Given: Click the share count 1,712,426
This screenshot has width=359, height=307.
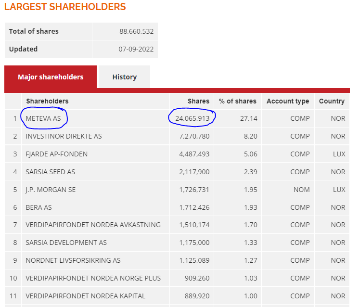Looking at the screenshot, I should (x=194, y=207).
